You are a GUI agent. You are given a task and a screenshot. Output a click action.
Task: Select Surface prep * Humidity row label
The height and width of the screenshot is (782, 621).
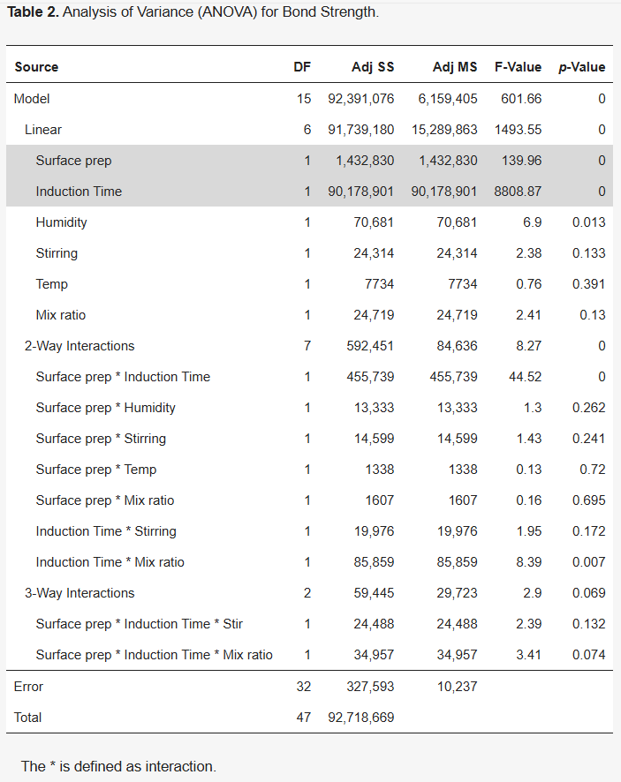coord(105,408)
